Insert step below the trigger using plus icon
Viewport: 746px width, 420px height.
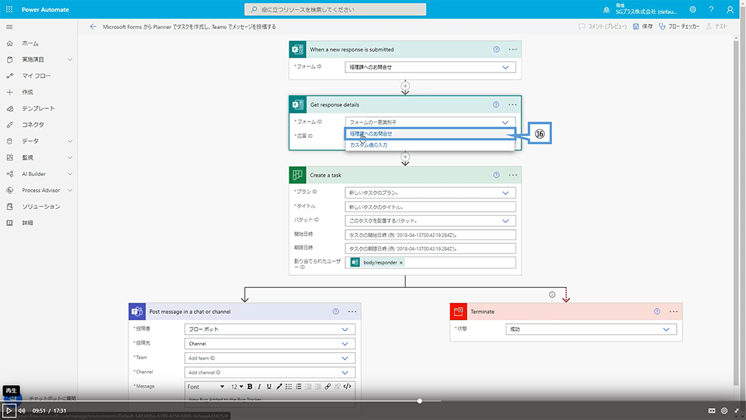coord(405,86)
